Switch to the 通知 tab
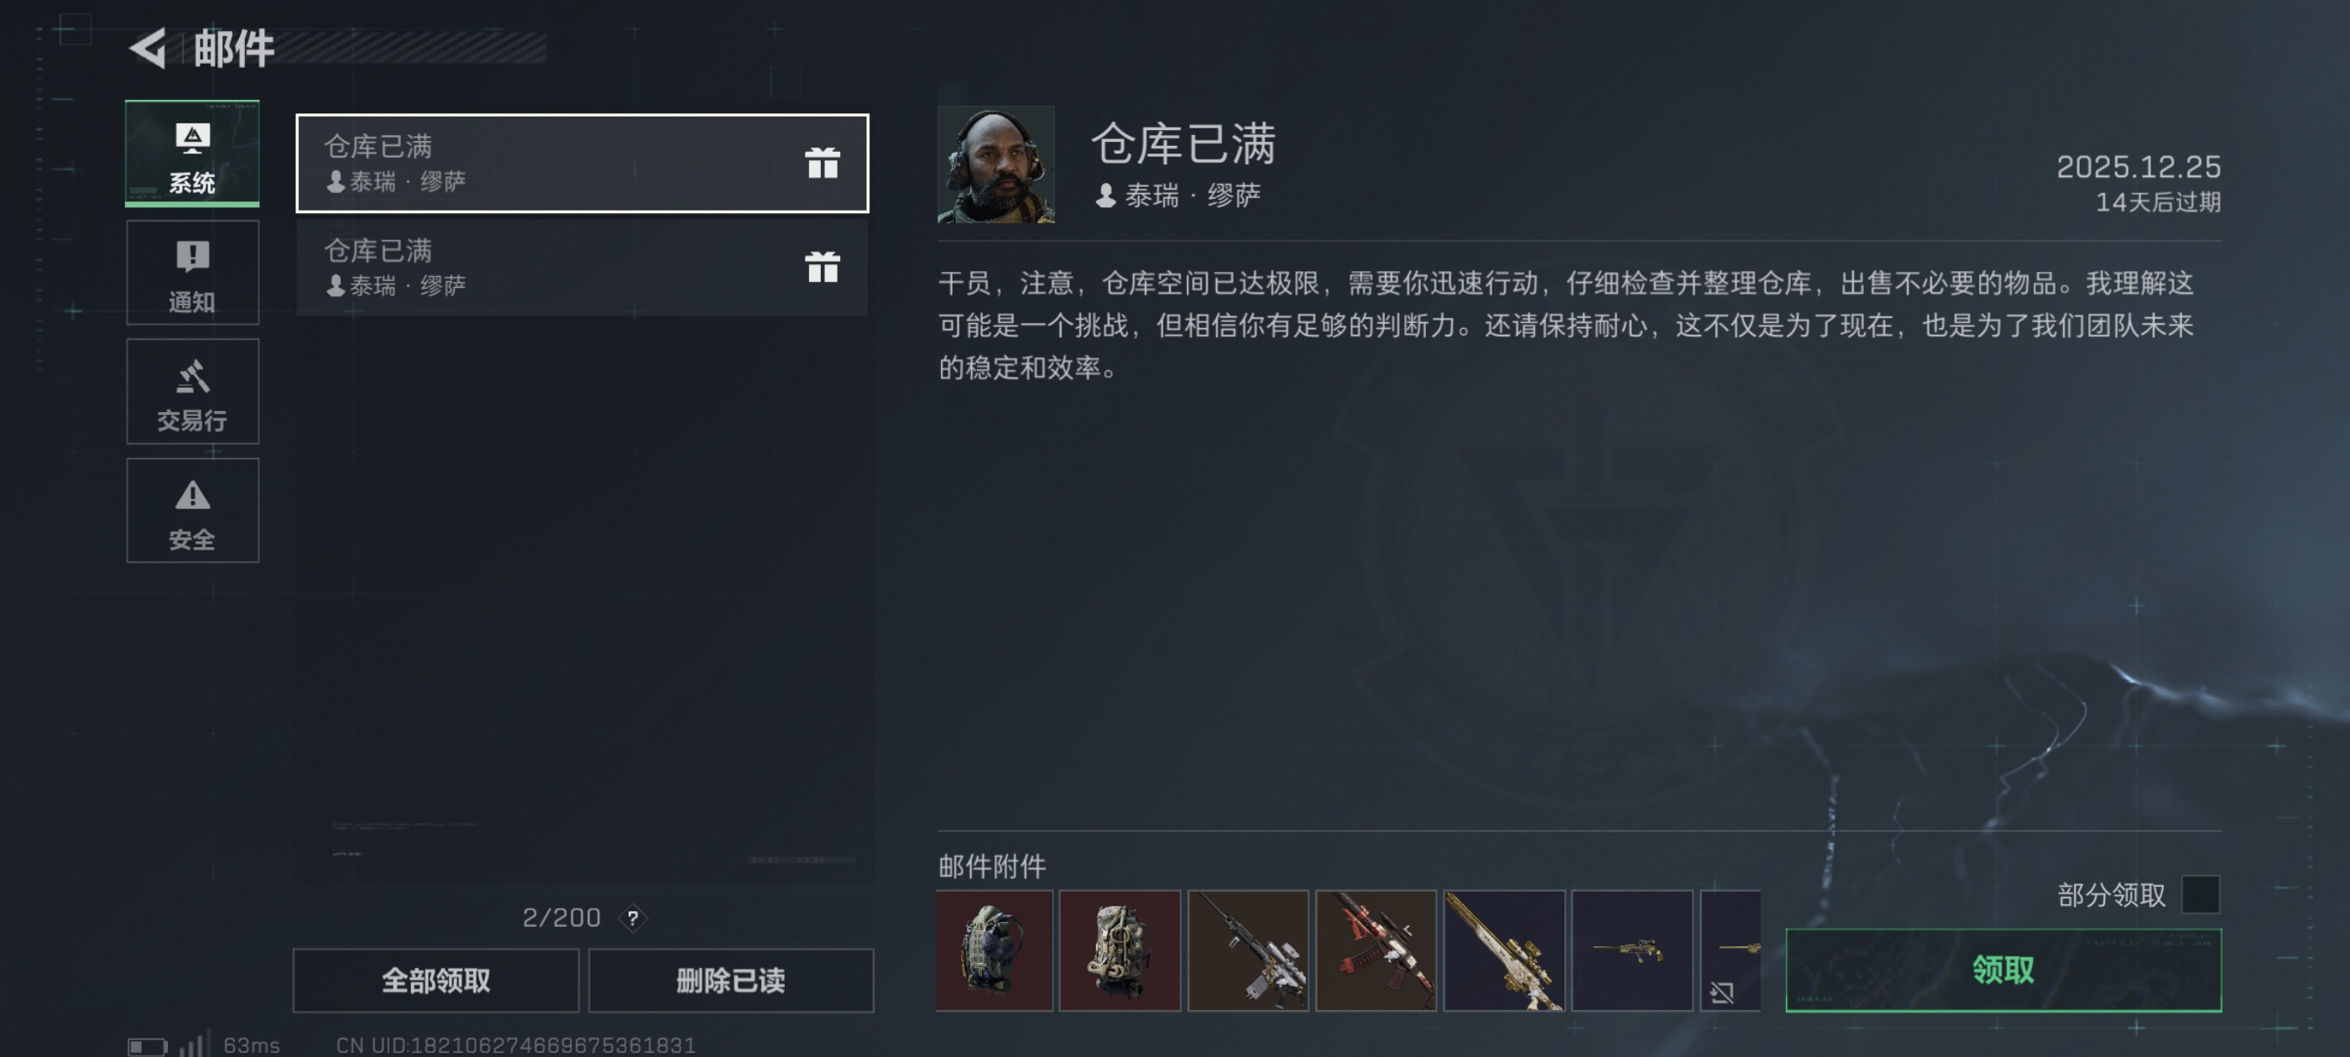Screen dimensions: 2350x1057 (x=192, y=272)
